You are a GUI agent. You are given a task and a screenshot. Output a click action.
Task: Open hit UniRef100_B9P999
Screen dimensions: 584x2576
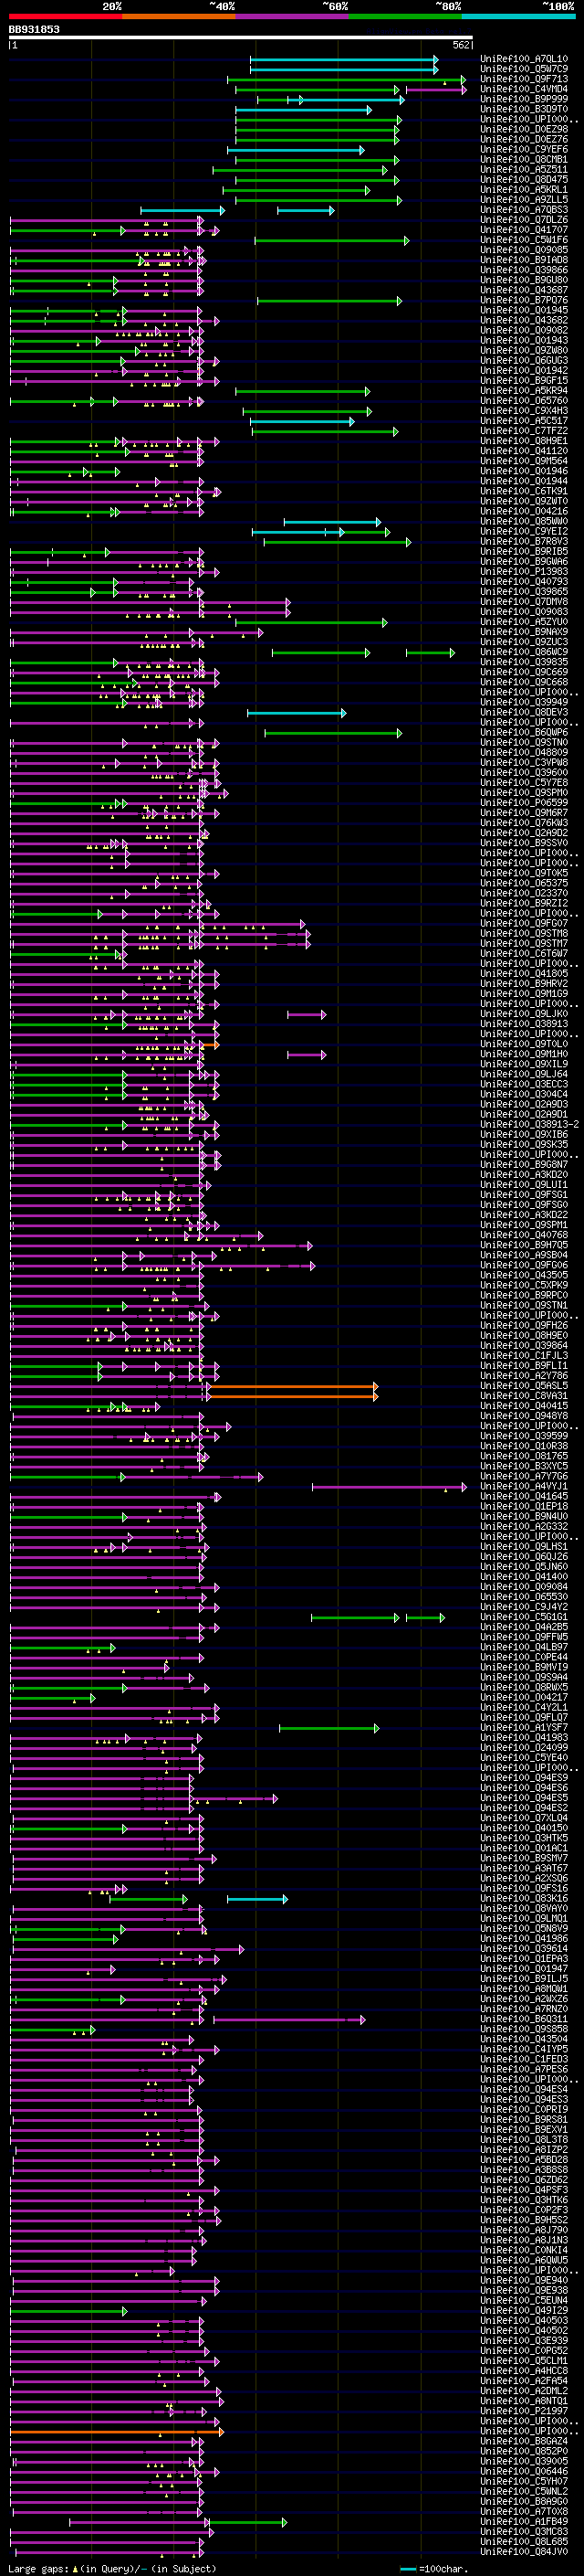tap(524, 99)
